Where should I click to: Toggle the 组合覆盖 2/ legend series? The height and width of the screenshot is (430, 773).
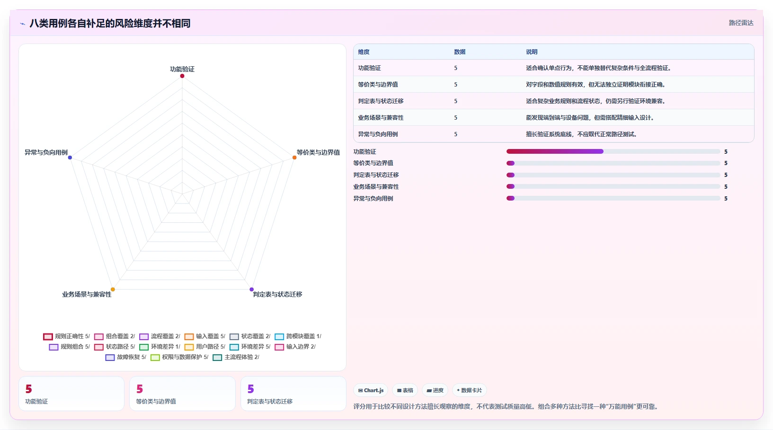click(x=115, y=337)
